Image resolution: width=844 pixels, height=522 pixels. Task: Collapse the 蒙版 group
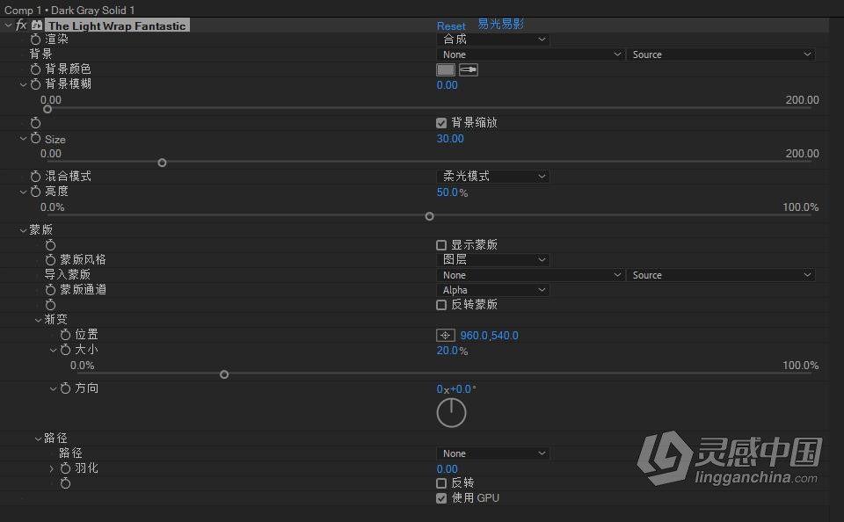[23, 230]
